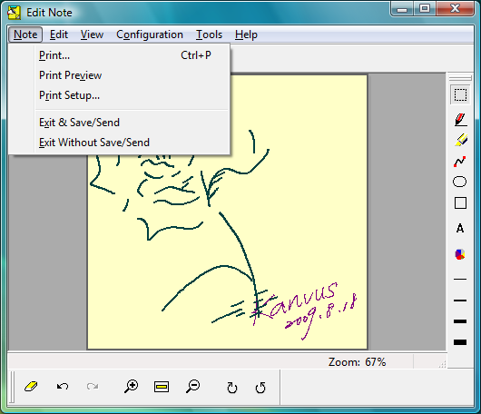Click the Edit Note title bar icon
Viewport: 481px width, 414px height.
(15, 13)
